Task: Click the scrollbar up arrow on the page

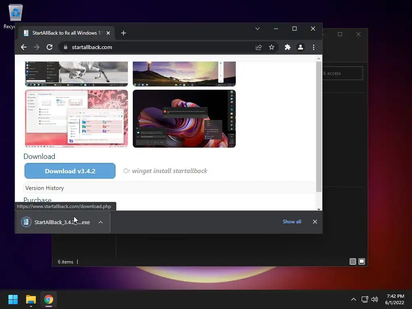Action: (x=319, y=58)
